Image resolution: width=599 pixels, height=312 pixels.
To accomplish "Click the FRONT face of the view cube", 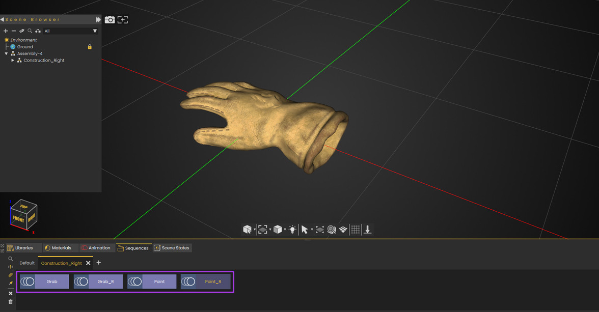I will [18, 219].
